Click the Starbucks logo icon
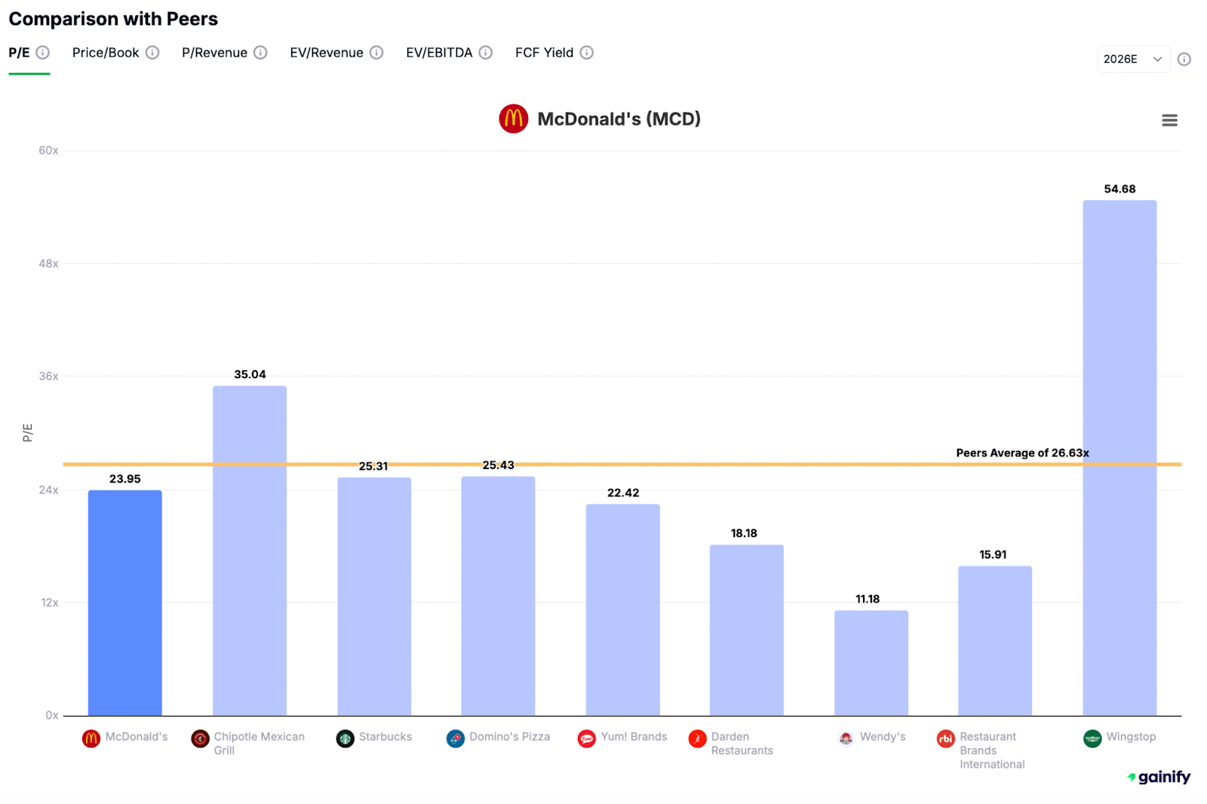1207x804 pixels. pyautogui.click(x=345, y=738)
